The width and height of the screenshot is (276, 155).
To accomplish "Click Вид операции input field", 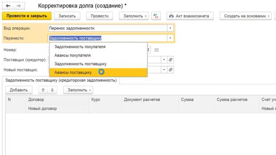I will coord(107,28).
